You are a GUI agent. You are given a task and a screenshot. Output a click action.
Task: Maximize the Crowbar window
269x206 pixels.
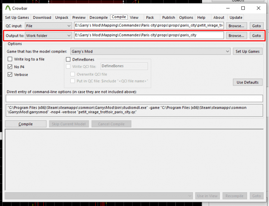coord(243,8)
